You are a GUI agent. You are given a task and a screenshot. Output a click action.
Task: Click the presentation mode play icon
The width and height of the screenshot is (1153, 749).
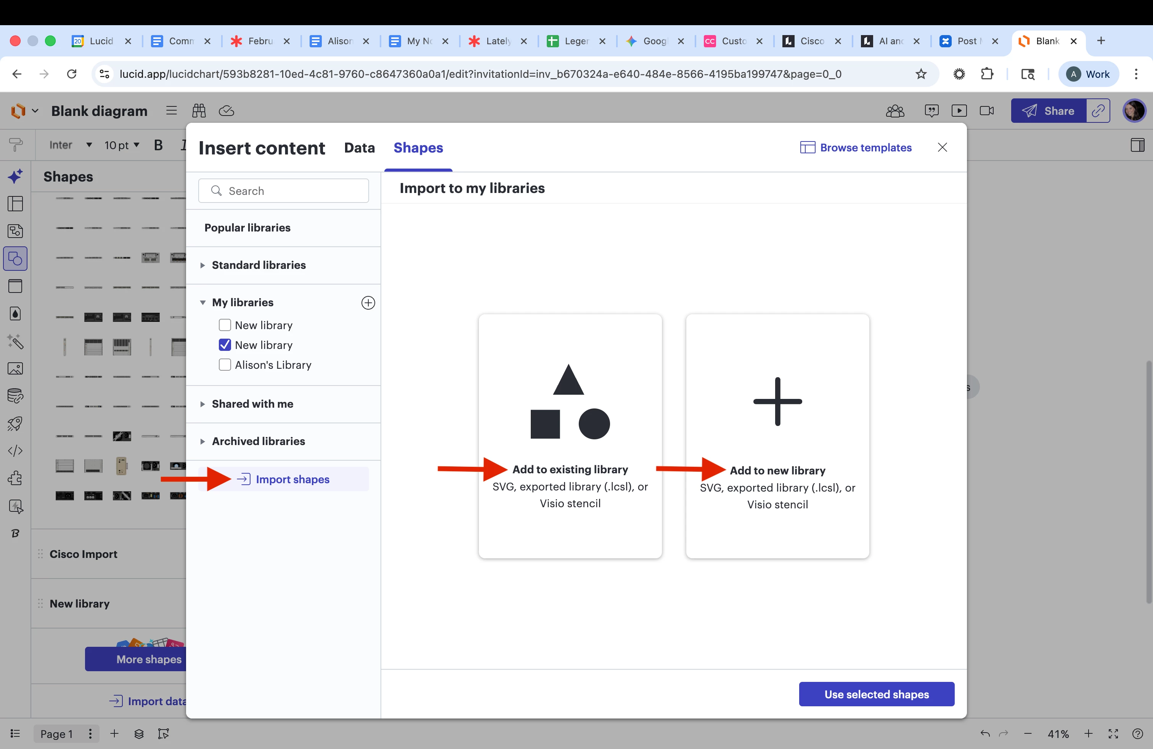[x=959, y=111]
